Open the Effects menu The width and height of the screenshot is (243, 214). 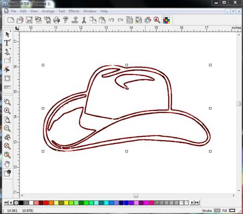[x=74, y=11]
